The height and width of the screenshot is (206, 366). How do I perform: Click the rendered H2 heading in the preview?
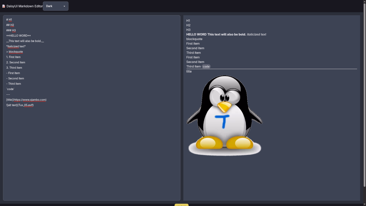click(188, 25)
